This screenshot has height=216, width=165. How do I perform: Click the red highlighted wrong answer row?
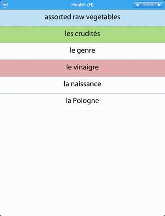tap(82, 68)
